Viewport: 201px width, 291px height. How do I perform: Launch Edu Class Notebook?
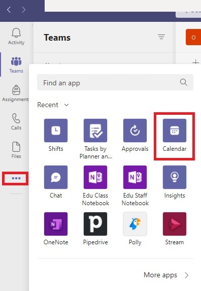[x=95, y=185]
